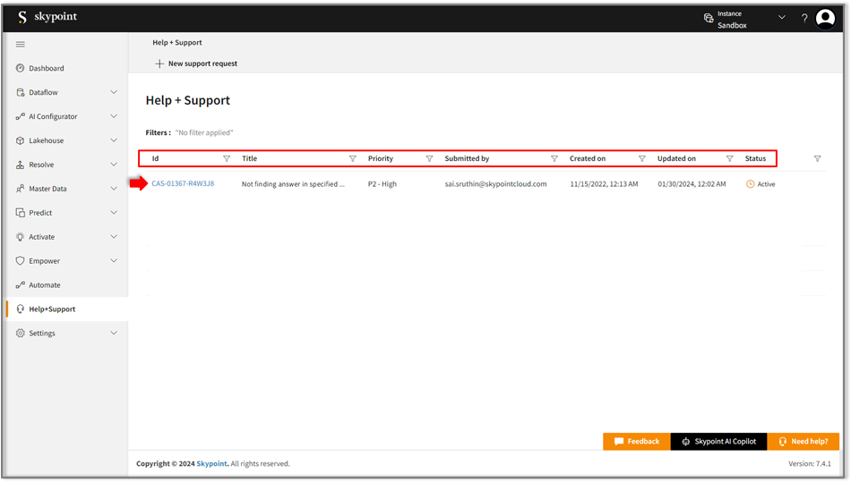Viewport: 851px width, 482px height.
Task: Click the filter icon on Id column
Action: [x=227, y=159]
